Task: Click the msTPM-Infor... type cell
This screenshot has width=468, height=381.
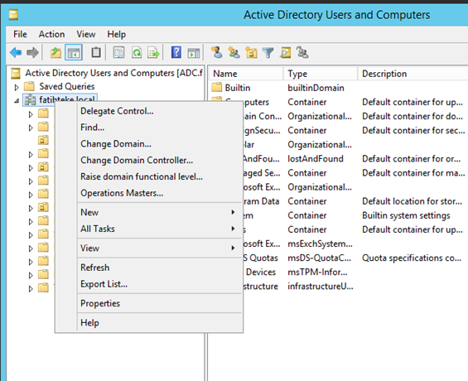Action: pyautogui.click(x=317, y=272)
